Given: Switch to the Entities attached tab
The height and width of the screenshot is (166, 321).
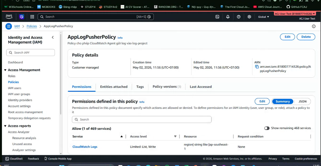Looking at the screenshot, I should click(x=114, y=87).
